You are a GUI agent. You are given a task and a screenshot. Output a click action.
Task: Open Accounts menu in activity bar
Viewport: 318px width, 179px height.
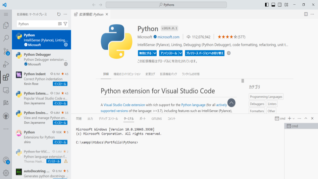(x=6, y=160)
